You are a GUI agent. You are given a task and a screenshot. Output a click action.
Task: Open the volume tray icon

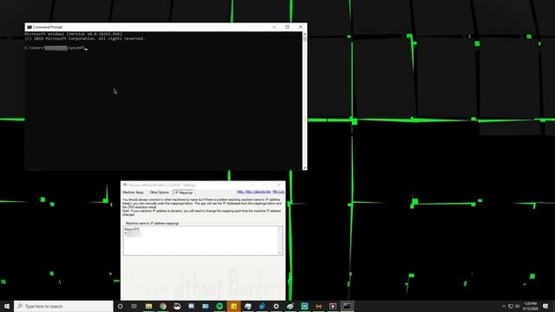click(517, 306)
